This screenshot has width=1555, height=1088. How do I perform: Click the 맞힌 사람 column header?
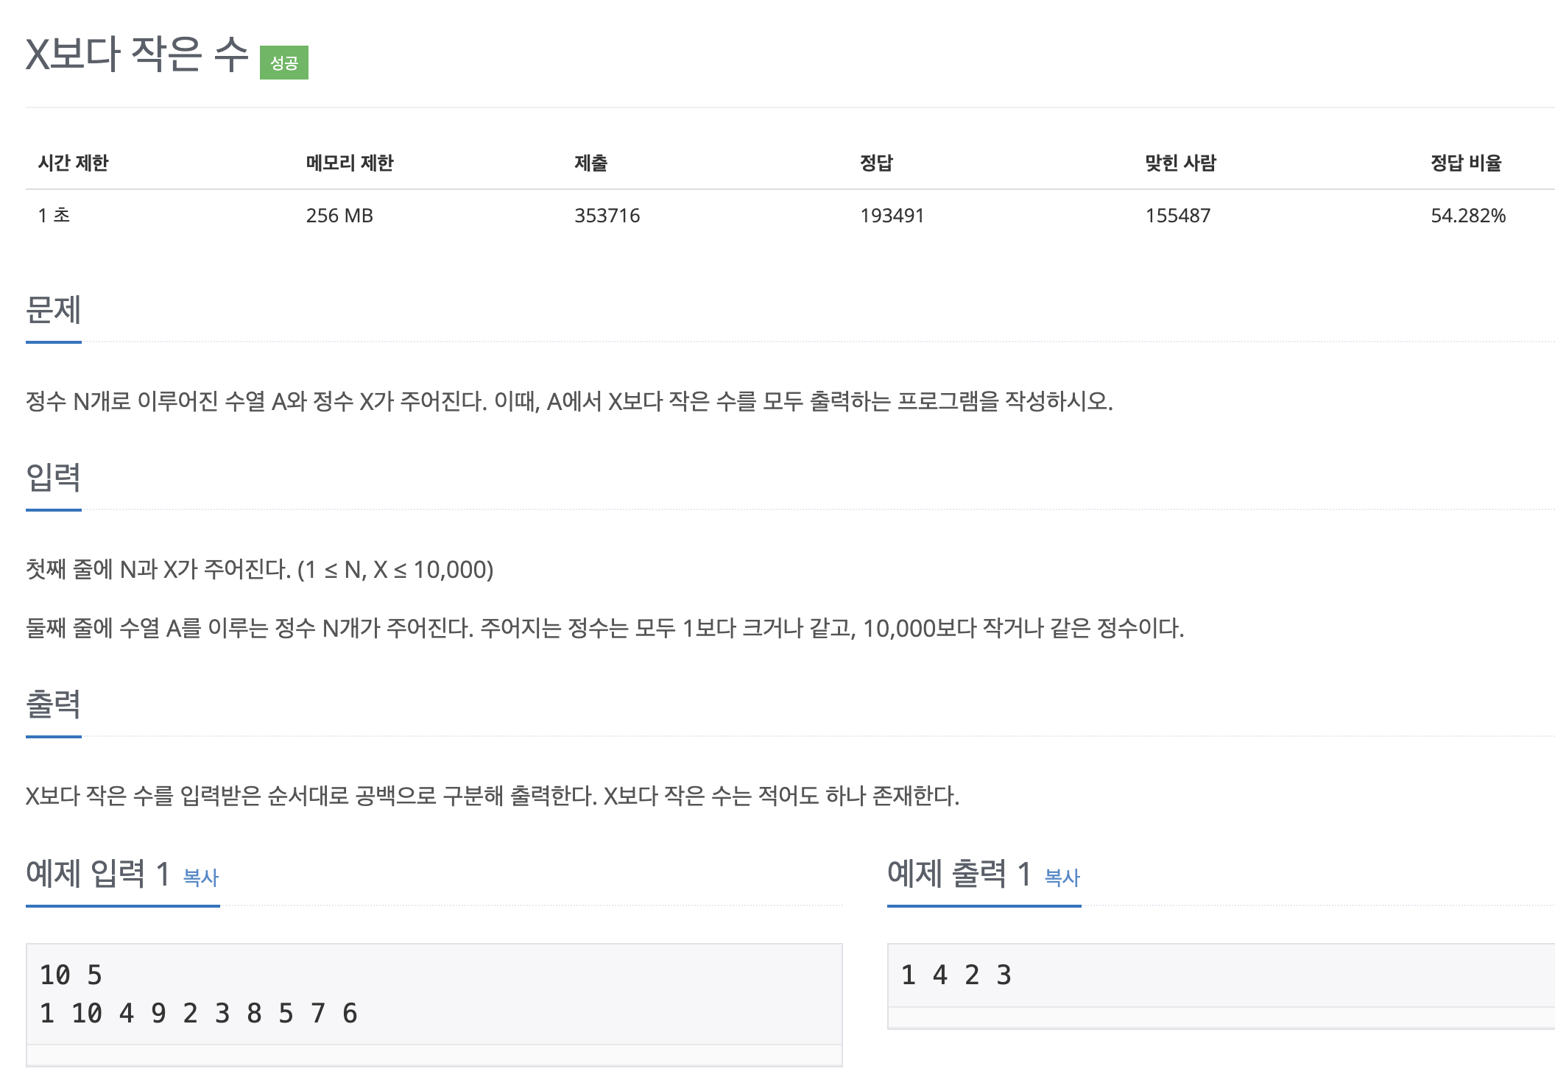click(x=1180, y=163)
